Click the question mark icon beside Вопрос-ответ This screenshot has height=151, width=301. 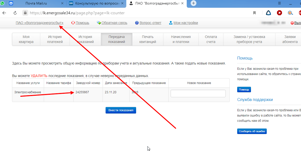137,23
